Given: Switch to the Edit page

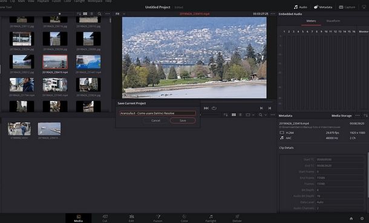Looking at the screenshot, I should tap(131, 218).
